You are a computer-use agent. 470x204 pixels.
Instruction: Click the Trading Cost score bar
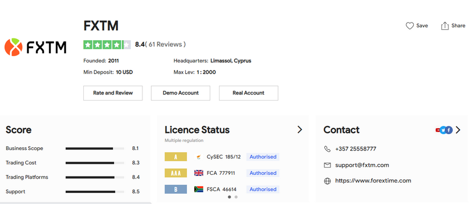[x=95, y=163]
